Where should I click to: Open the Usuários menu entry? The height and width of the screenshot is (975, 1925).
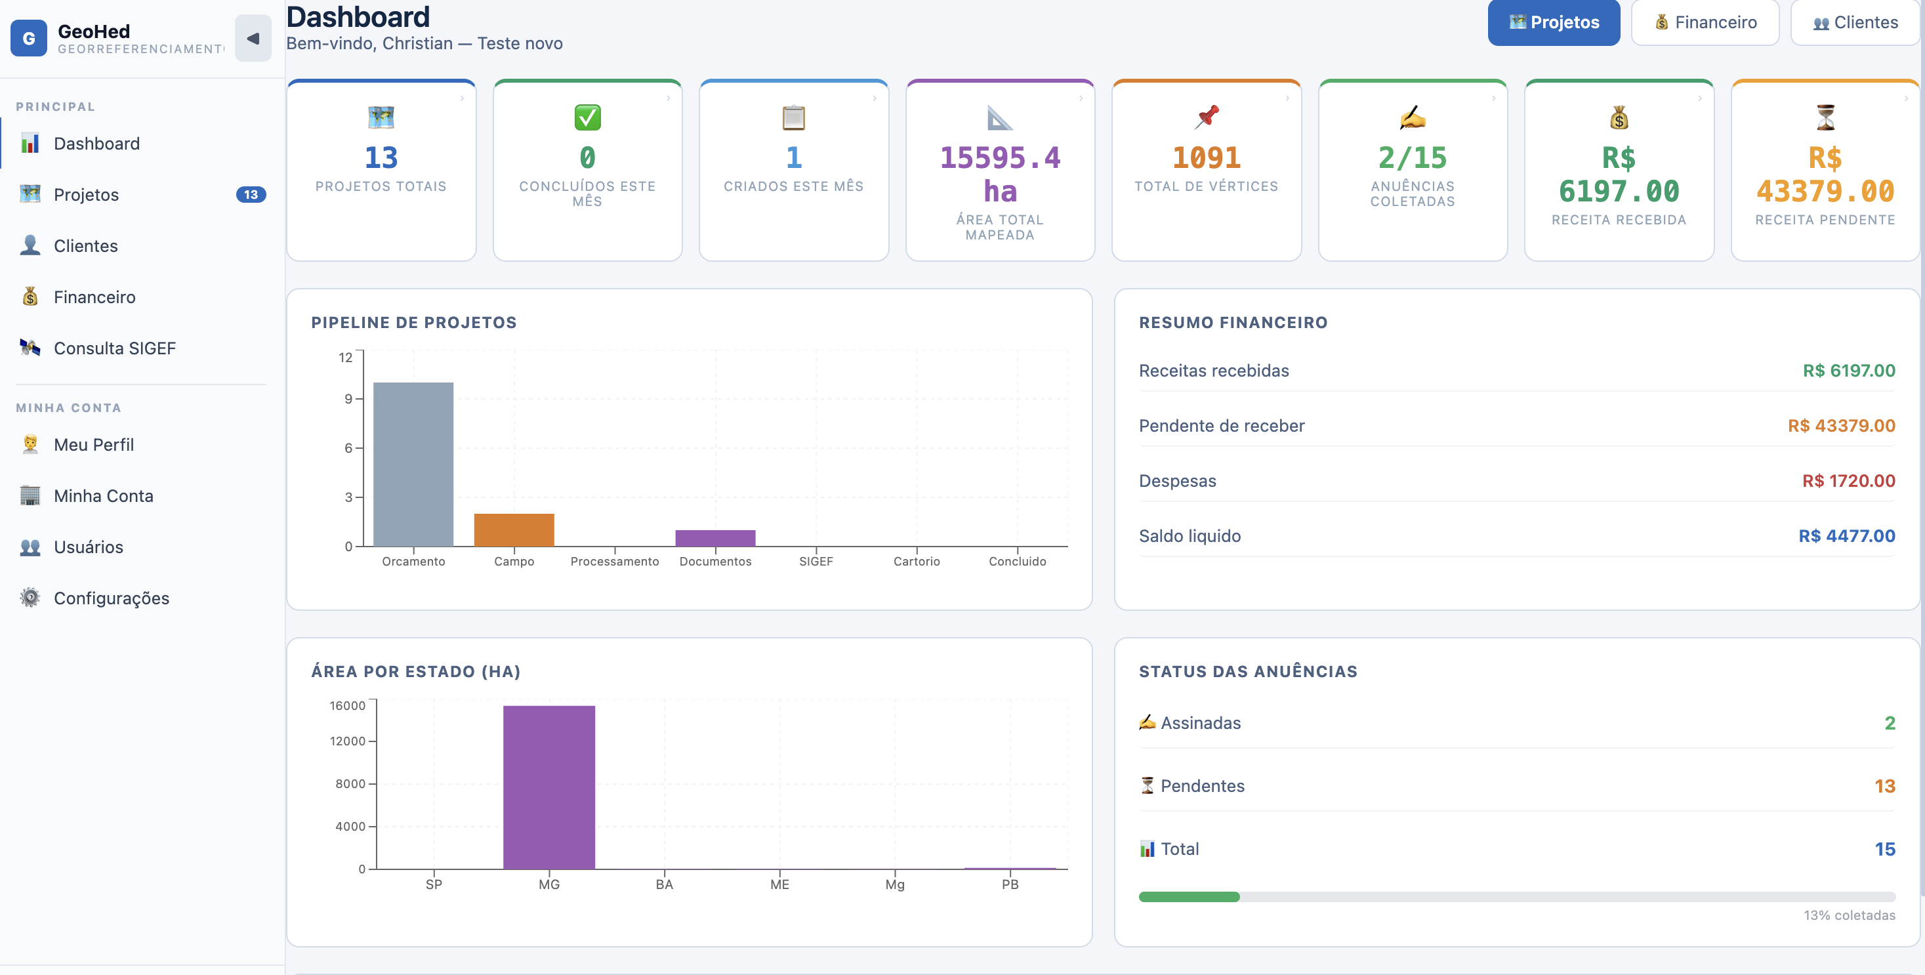point(141,547)
